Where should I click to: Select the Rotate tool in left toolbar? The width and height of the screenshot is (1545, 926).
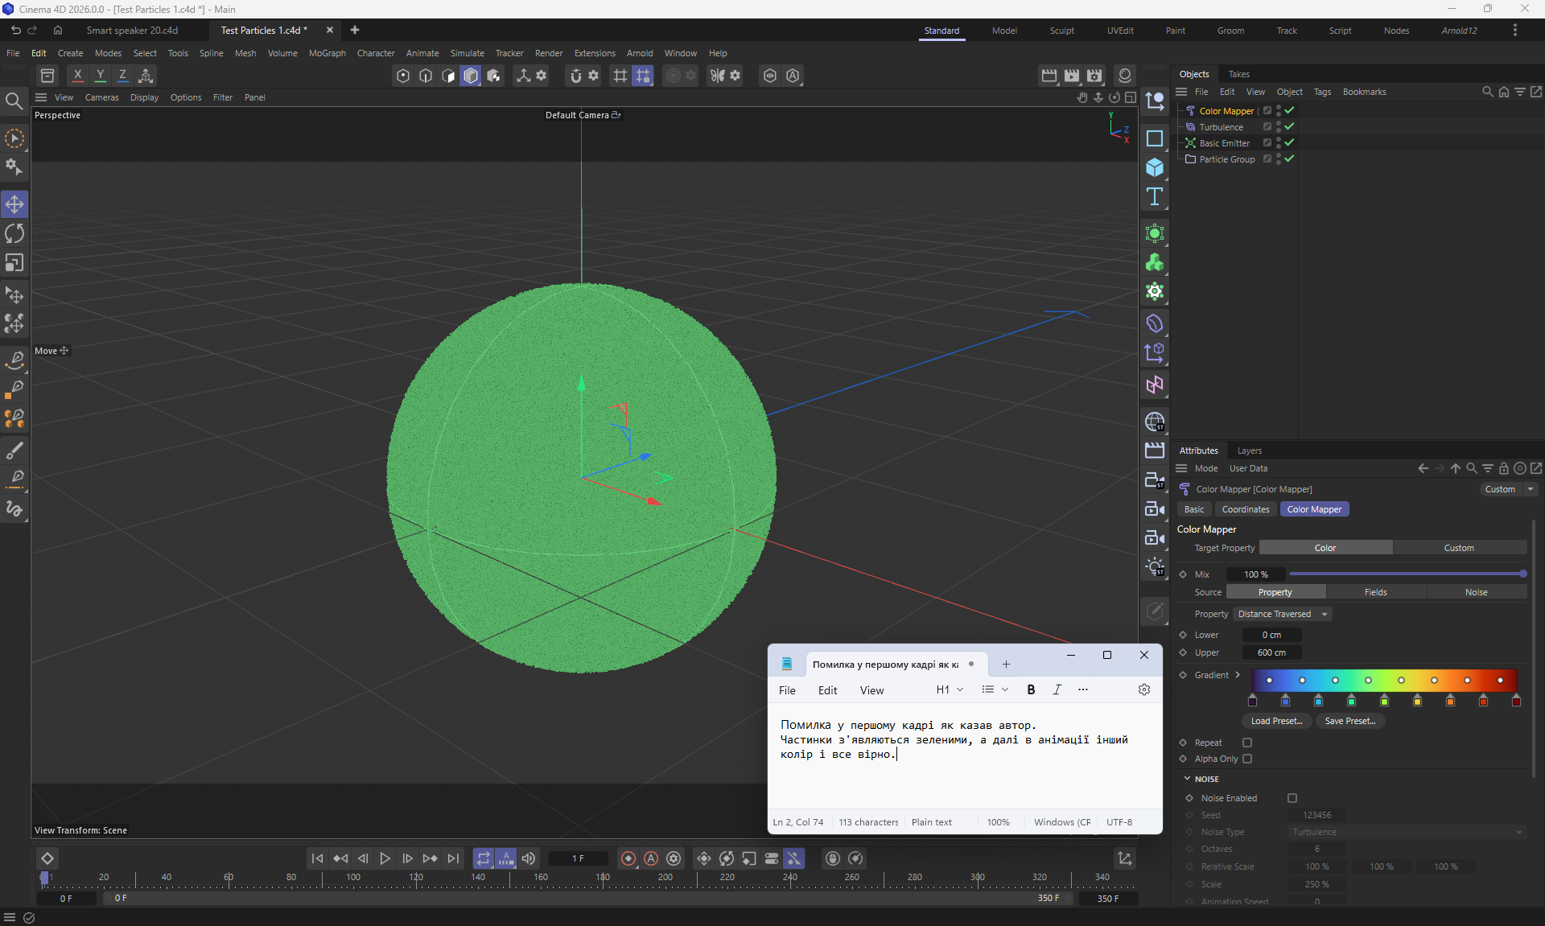point(14,234)
